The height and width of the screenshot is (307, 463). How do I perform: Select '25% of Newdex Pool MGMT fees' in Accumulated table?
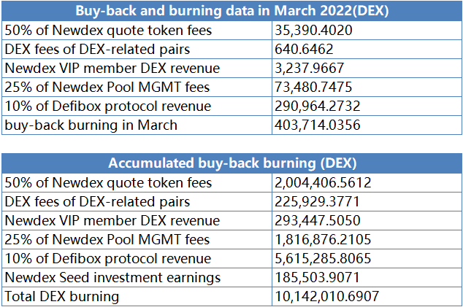coord(107,239)
